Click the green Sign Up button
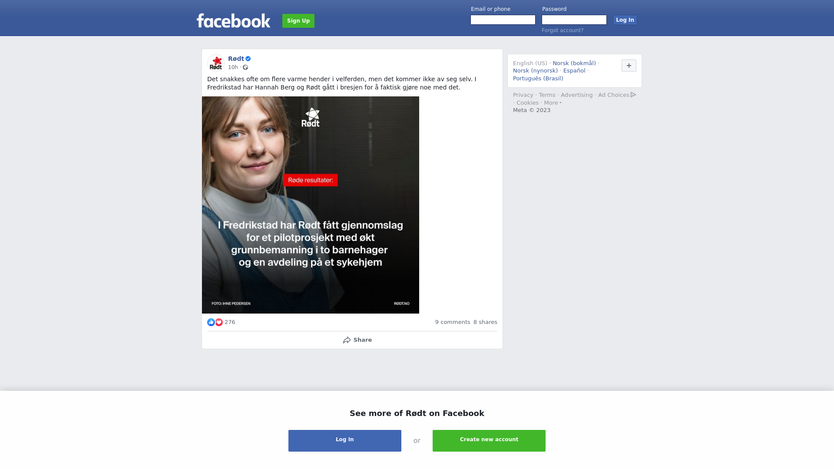 click(x=298, y=21)
